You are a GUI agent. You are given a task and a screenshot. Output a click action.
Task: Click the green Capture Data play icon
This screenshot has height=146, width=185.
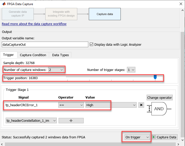[154, 137]
